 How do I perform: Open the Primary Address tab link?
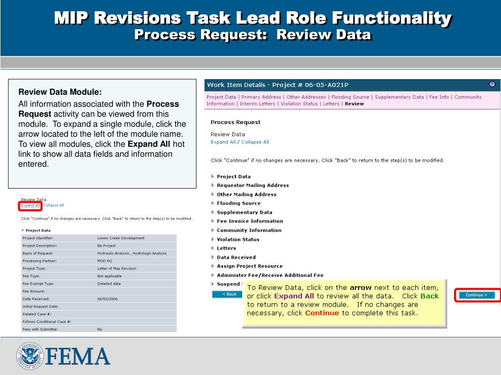(261, 97)
